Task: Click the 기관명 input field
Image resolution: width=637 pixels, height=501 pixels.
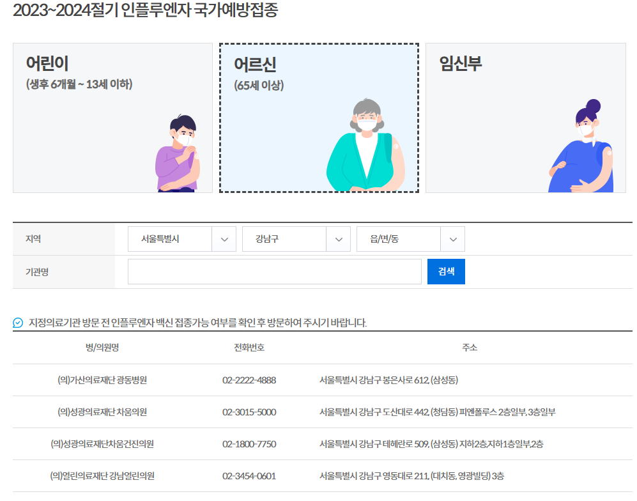Action: pos(275,272)
